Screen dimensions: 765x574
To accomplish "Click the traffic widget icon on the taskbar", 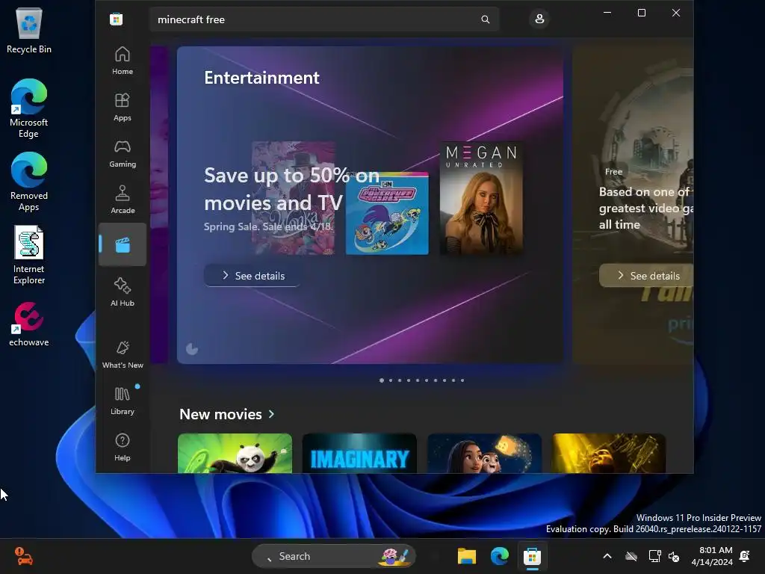I will 23,556.
